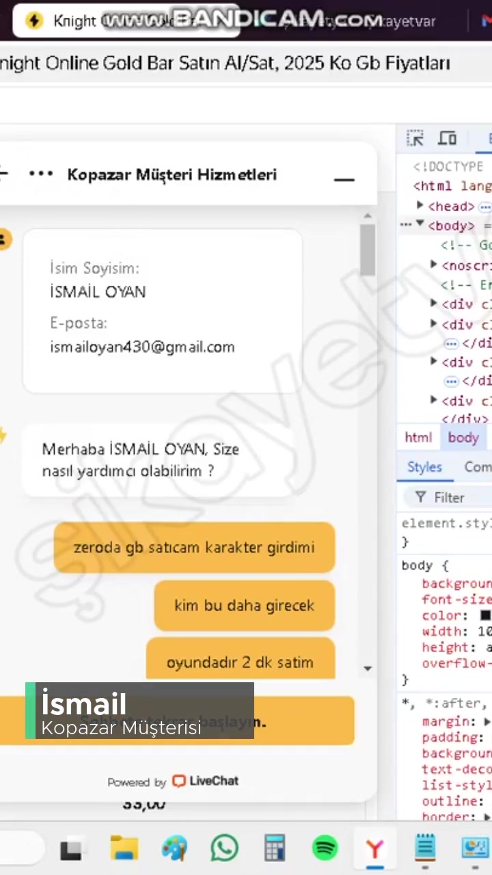This screenshot has height=875, width=492.
Task: Click the 'width' property in body rule
Action: [x=441, y=632]
